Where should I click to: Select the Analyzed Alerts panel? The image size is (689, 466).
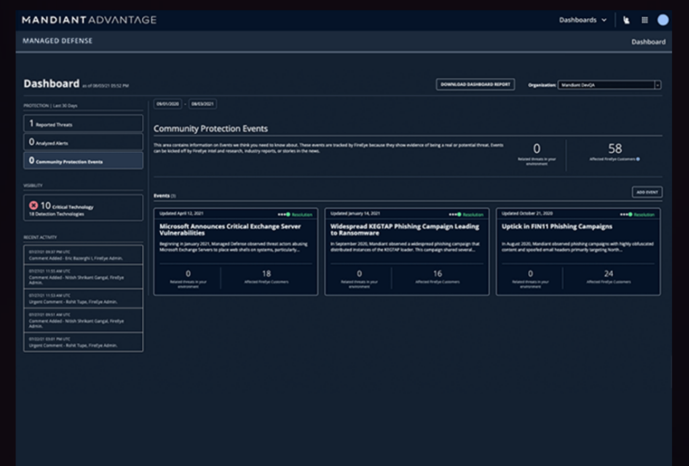(x=83, y=141)
